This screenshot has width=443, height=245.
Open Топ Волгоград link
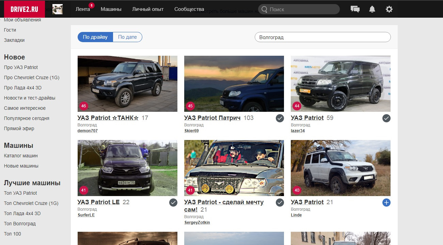[x=20, y=224]
